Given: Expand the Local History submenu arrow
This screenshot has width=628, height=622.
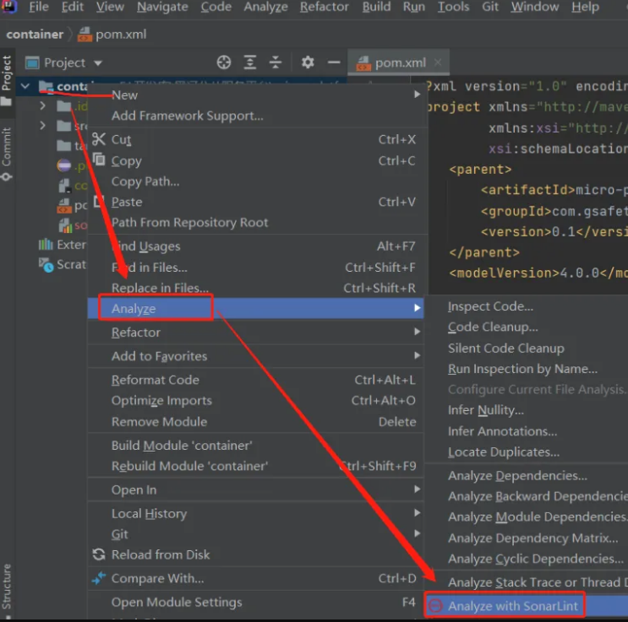Looking at the screenshot, I should point(417,513).
